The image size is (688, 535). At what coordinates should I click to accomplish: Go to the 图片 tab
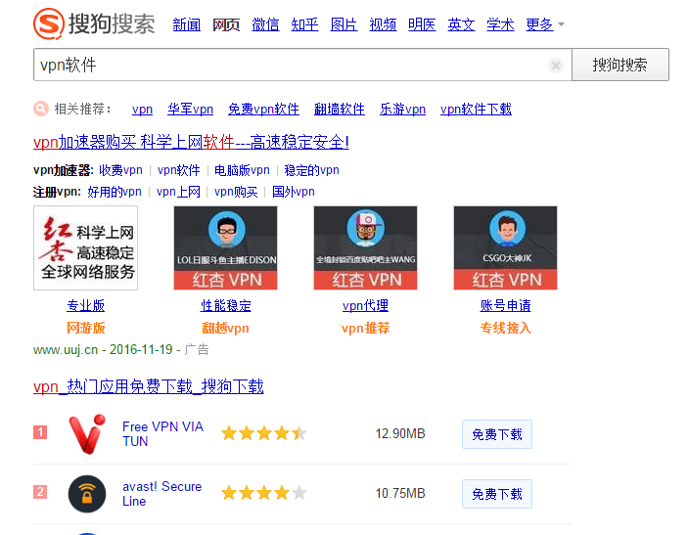coord(344,24)
